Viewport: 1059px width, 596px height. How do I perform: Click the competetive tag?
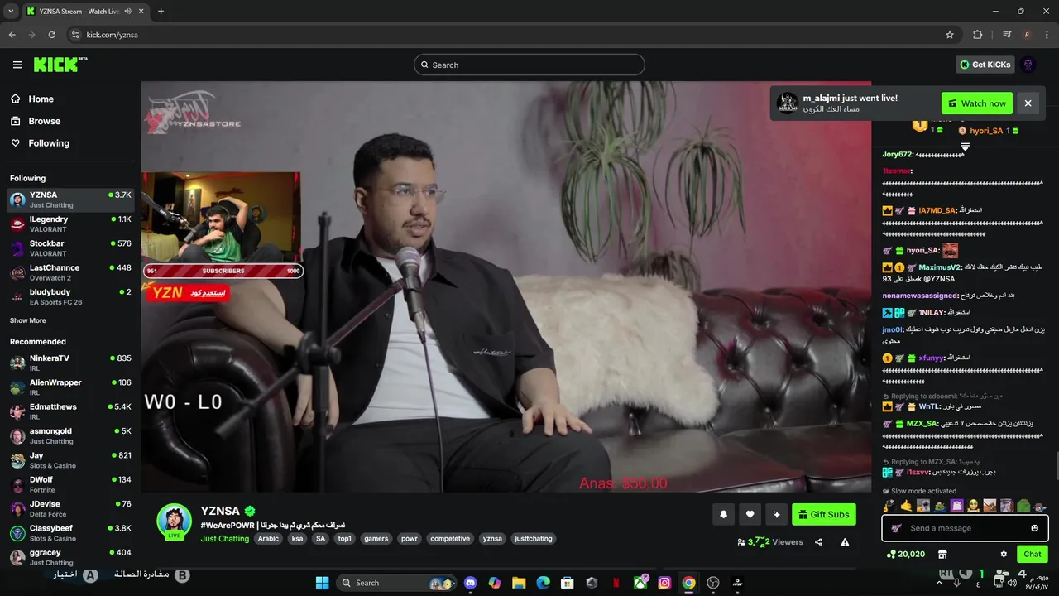click(x=450, y=539)
